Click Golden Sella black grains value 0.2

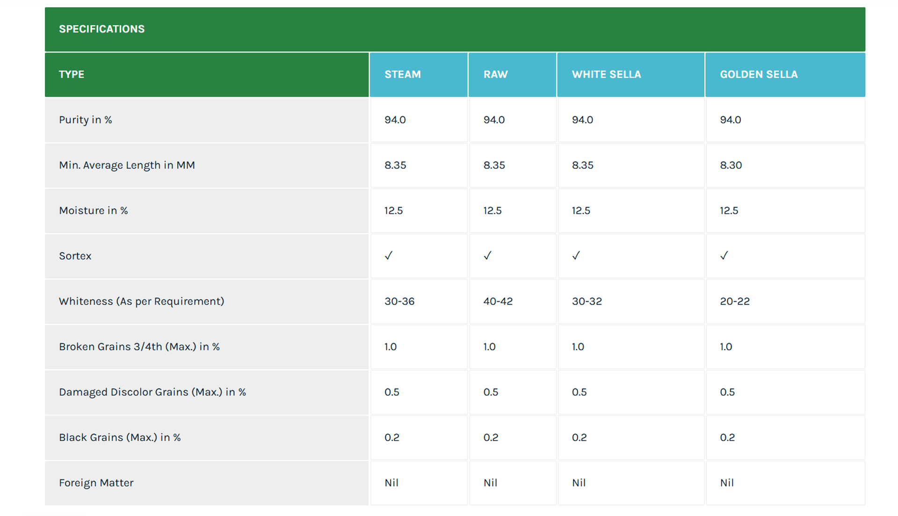(727, 438)
